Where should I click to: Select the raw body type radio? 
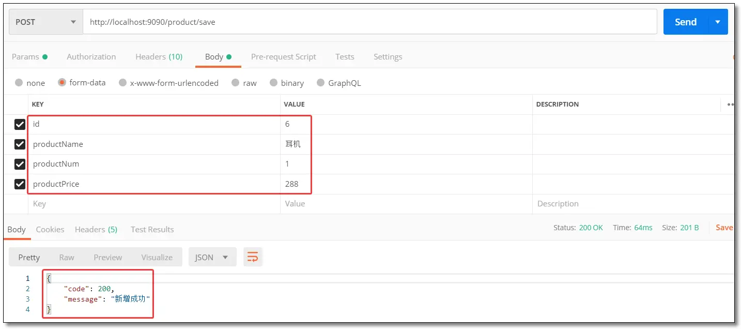coord(236,83)
